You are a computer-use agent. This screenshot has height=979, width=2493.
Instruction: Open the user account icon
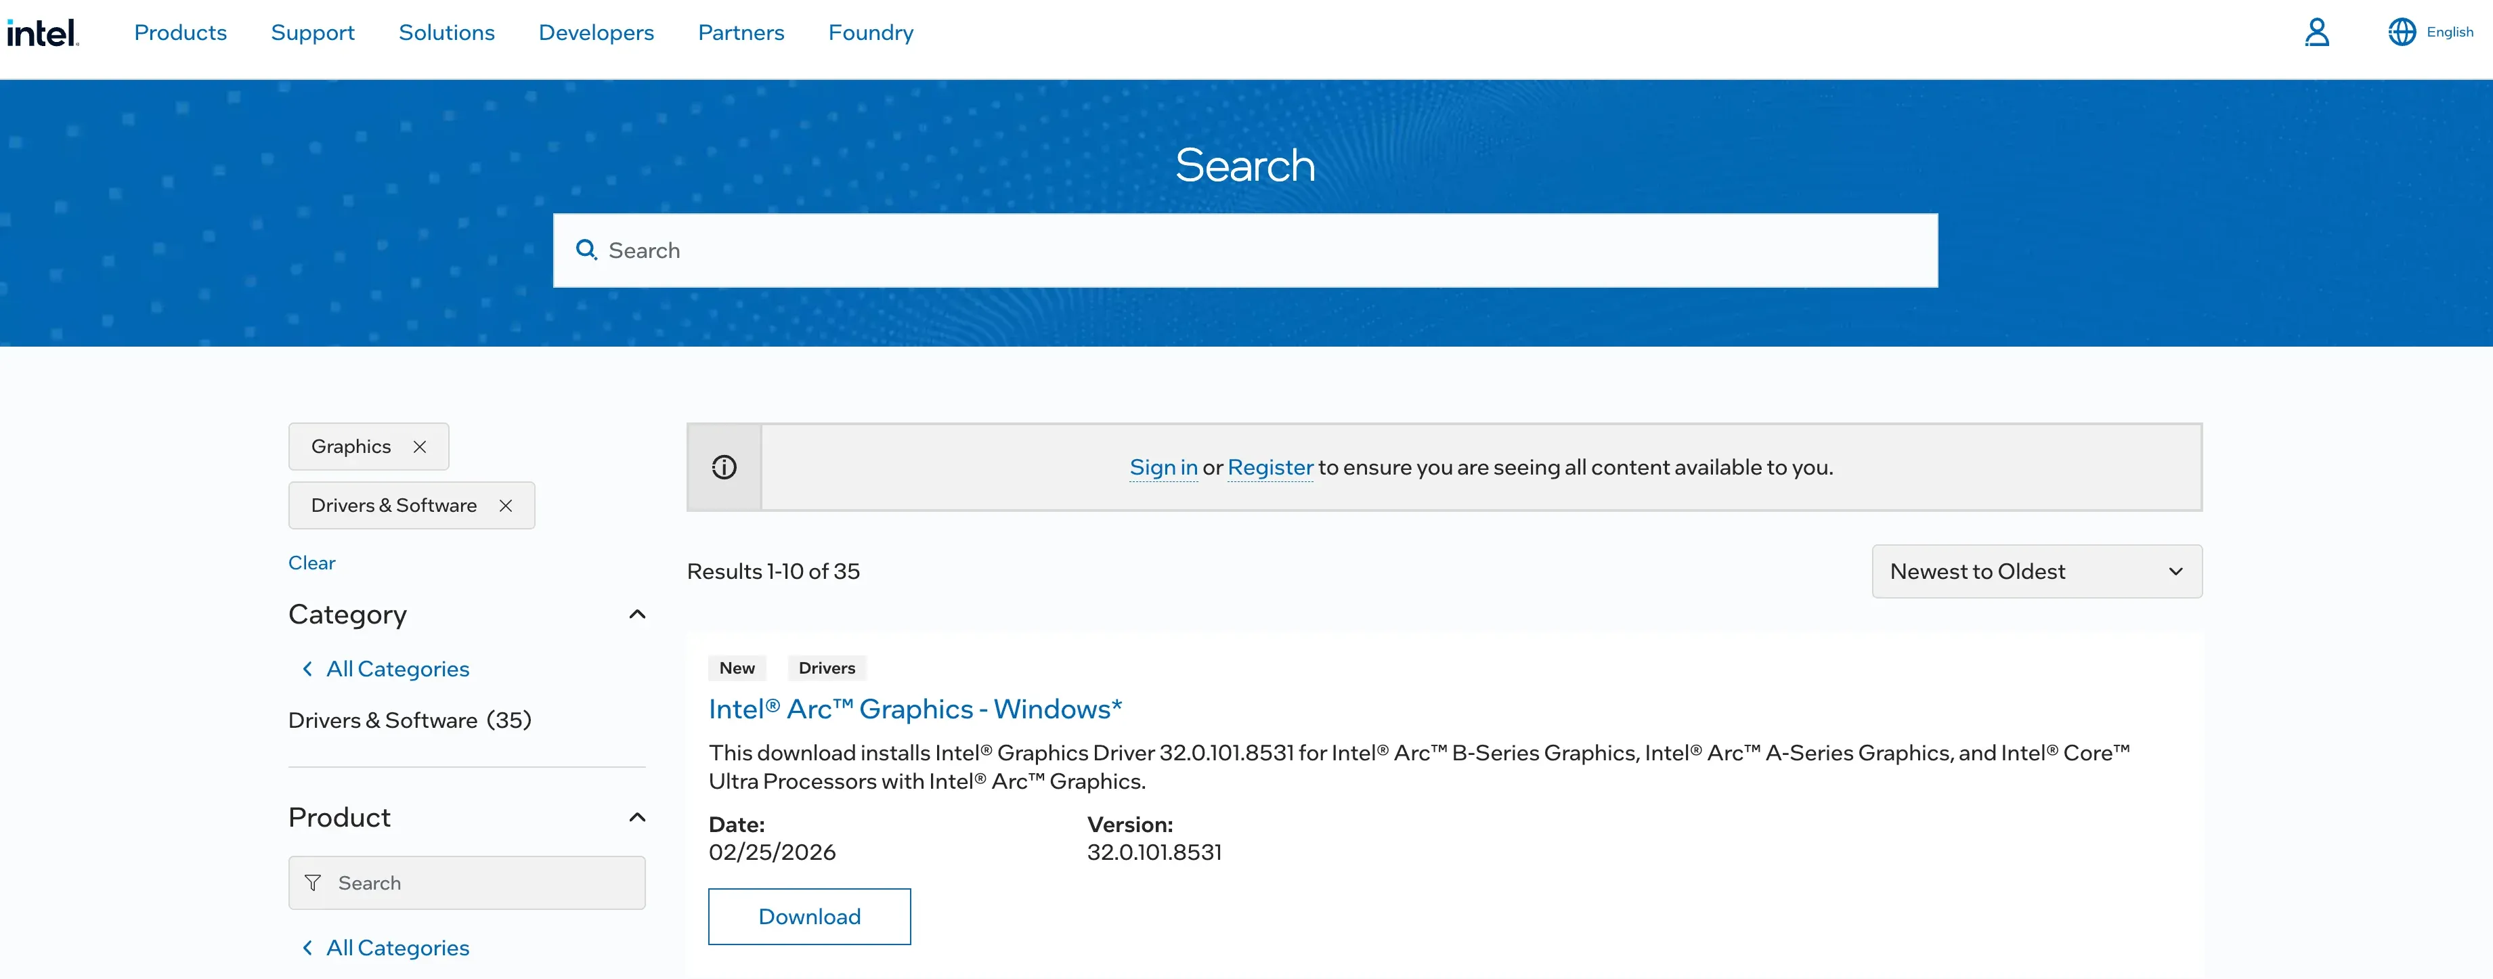2316,32
